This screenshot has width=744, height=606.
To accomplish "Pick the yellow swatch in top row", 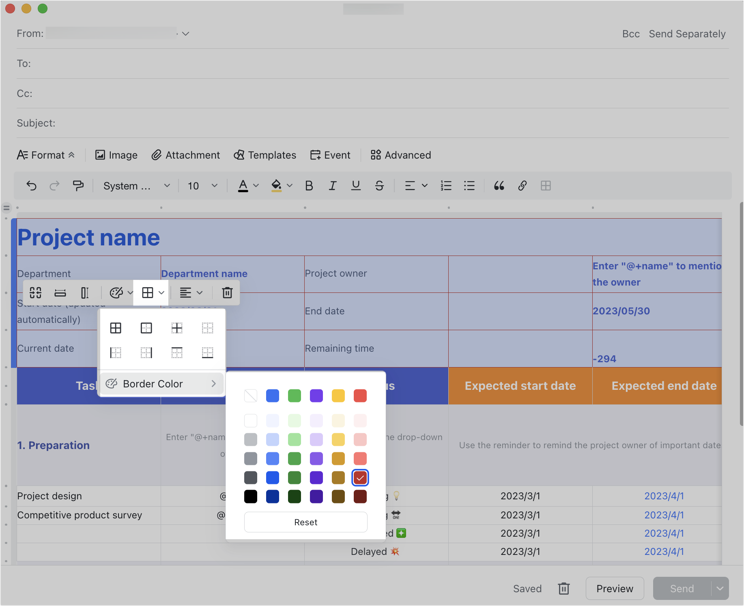I will click(338, 395).
